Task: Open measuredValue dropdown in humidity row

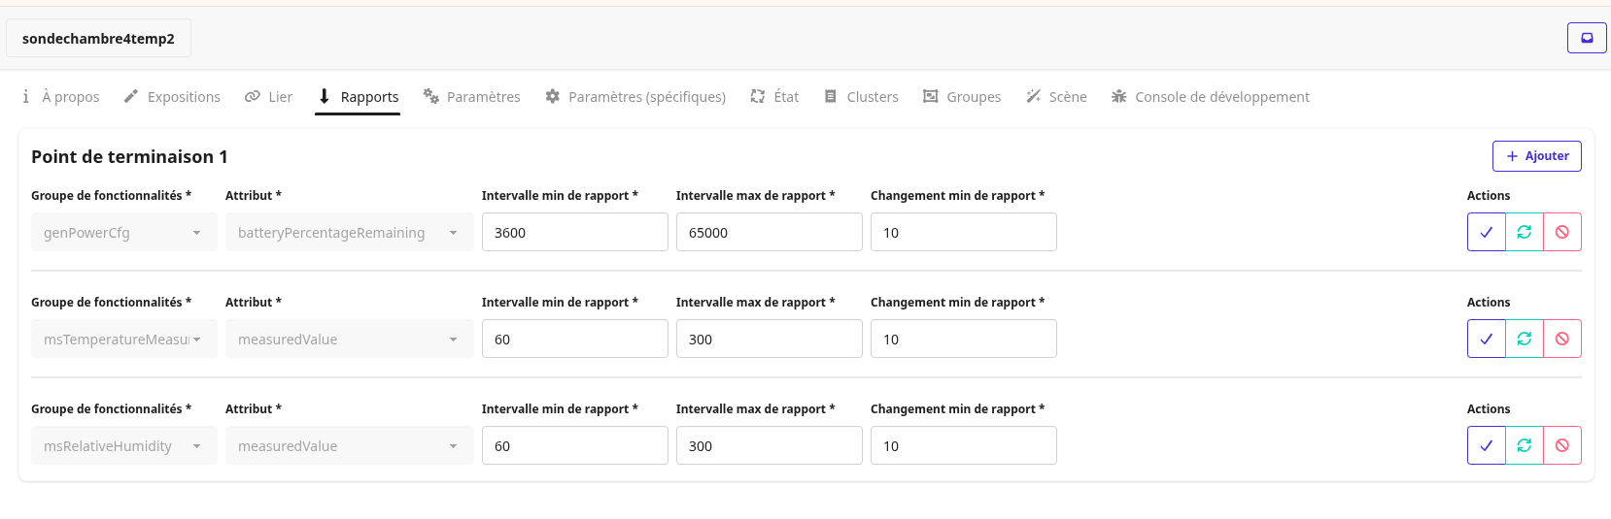Action: coord(350,445)
